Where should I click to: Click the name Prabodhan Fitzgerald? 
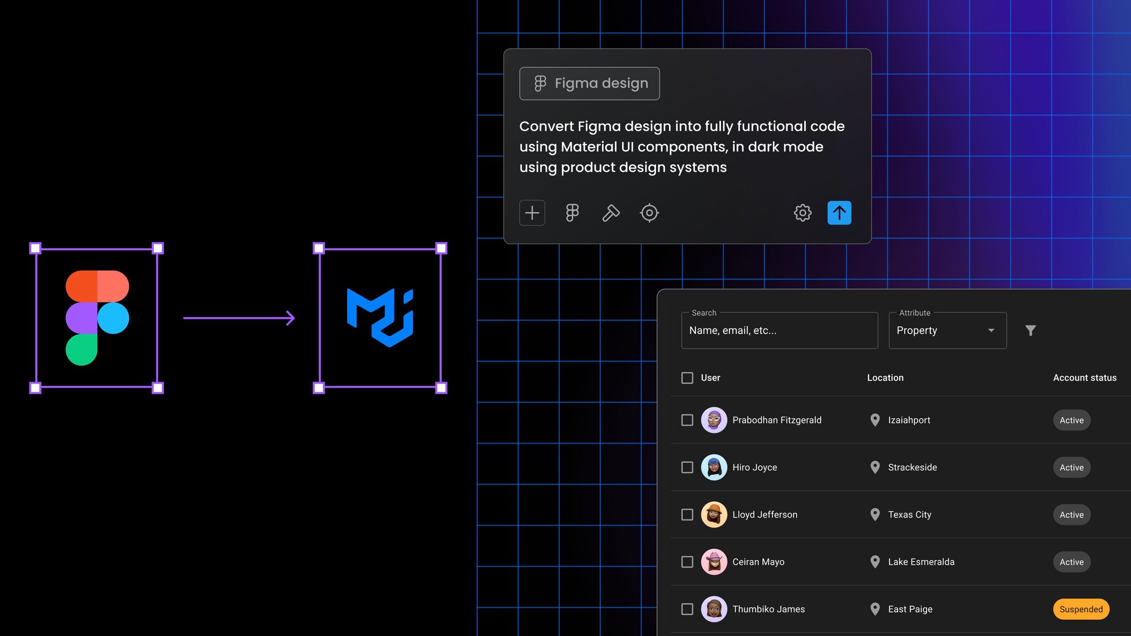(x=777, y=420)
